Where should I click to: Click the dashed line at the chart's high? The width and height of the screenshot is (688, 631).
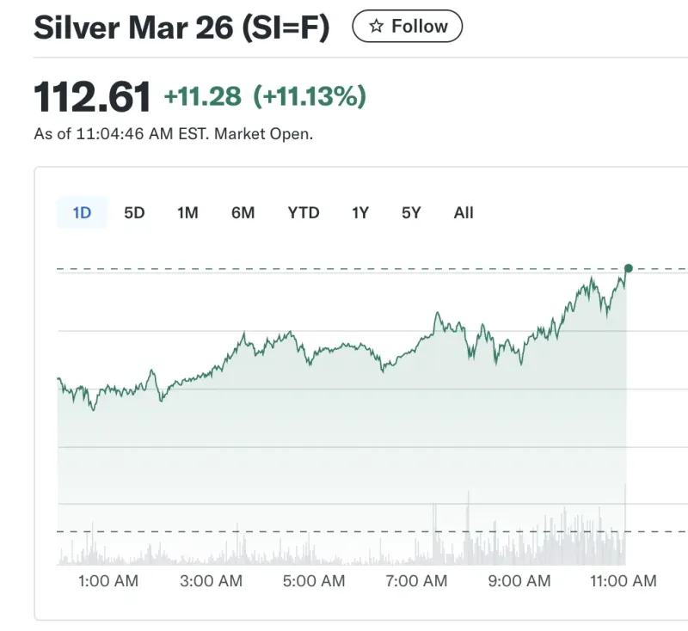[x=344, y=269]
